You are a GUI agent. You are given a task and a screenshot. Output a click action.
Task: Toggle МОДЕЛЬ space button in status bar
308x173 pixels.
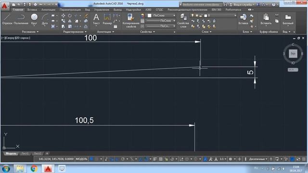pos(81,159)
